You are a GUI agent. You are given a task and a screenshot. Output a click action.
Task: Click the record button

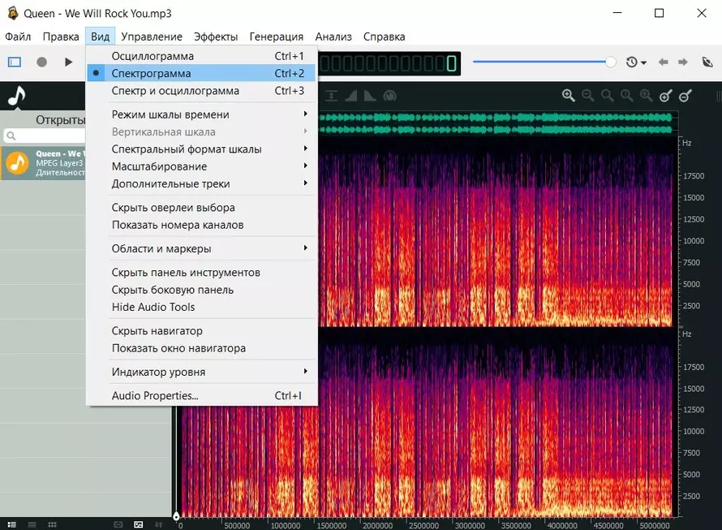pos(41,62)
